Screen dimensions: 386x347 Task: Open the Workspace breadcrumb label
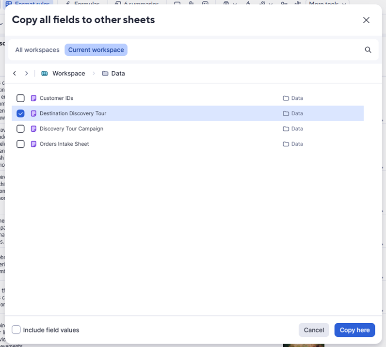point(69,73)
